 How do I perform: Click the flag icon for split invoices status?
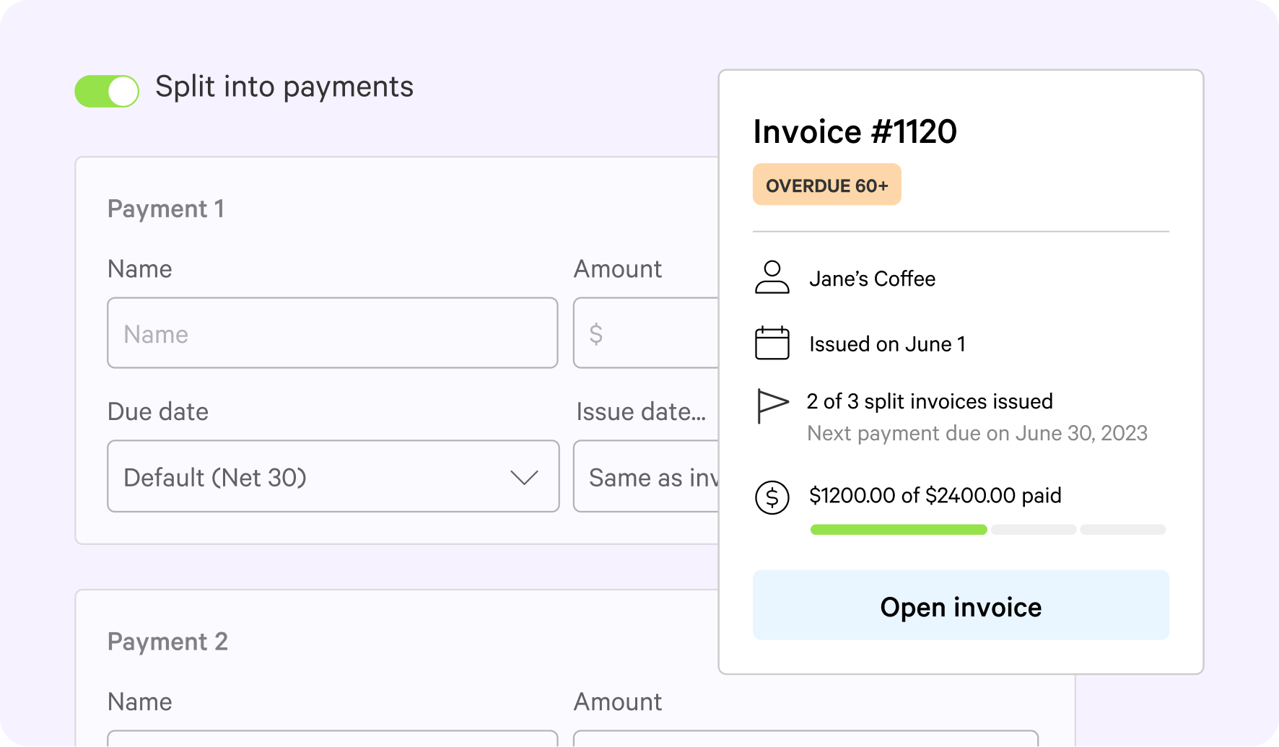[x=771, y=406]
